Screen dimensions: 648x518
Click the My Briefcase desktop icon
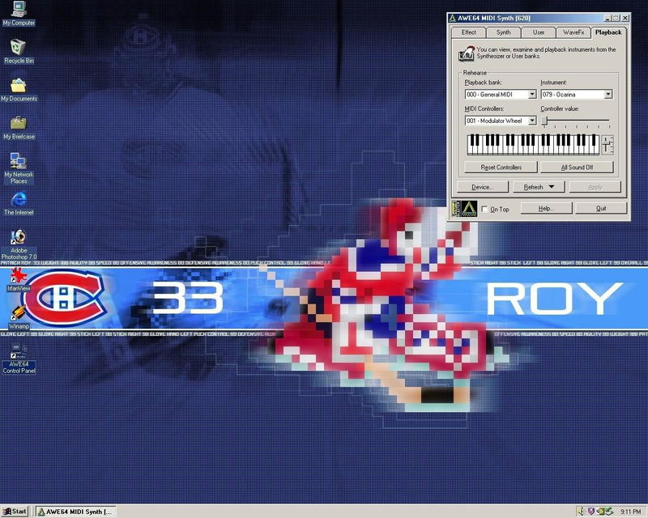(19, 127)
